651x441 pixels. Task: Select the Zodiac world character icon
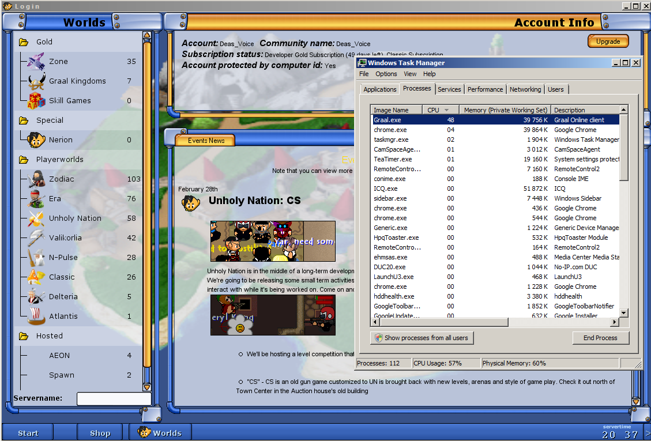(36, 179)
